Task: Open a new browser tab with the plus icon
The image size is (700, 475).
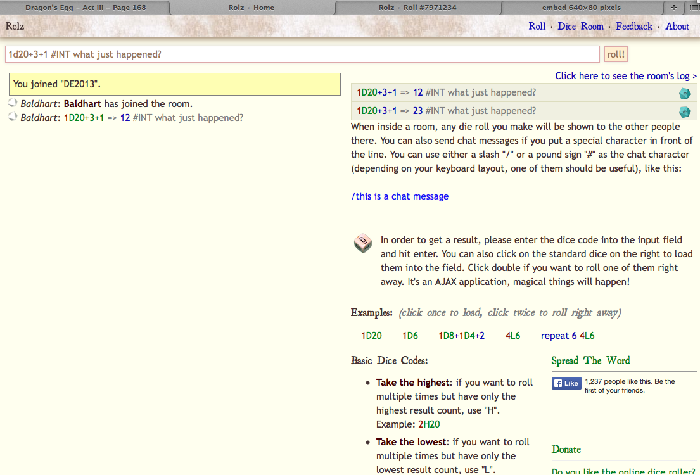Action: pyautogui.click(x=674, y=8)
